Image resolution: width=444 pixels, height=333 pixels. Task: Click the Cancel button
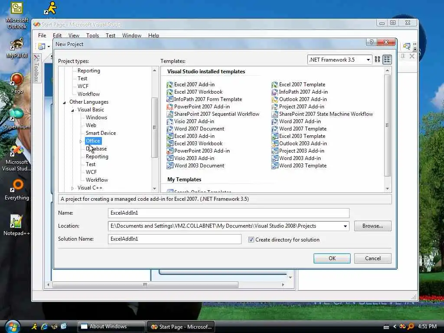(x=372, y=258)
